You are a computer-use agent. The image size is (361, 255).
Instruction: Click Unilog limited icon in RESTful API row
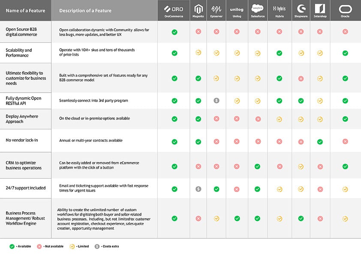pyautogui.click(x=237, y=101)
